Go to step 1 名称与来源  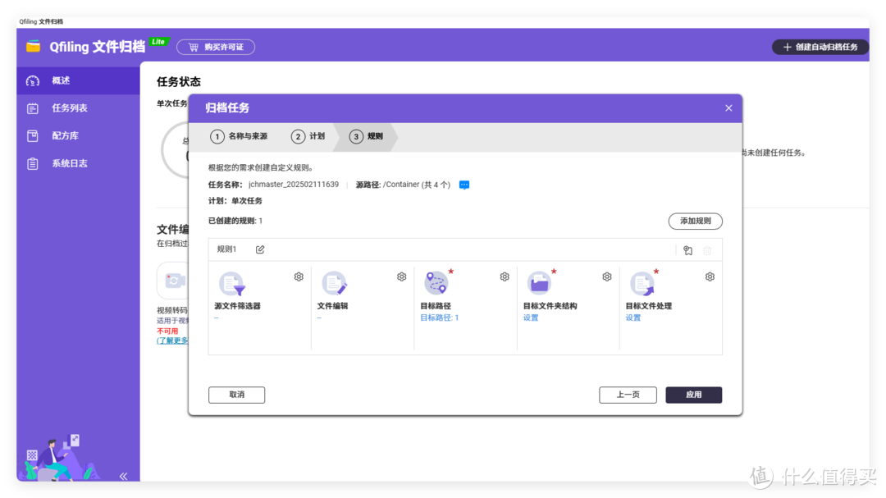click(239, 137)
